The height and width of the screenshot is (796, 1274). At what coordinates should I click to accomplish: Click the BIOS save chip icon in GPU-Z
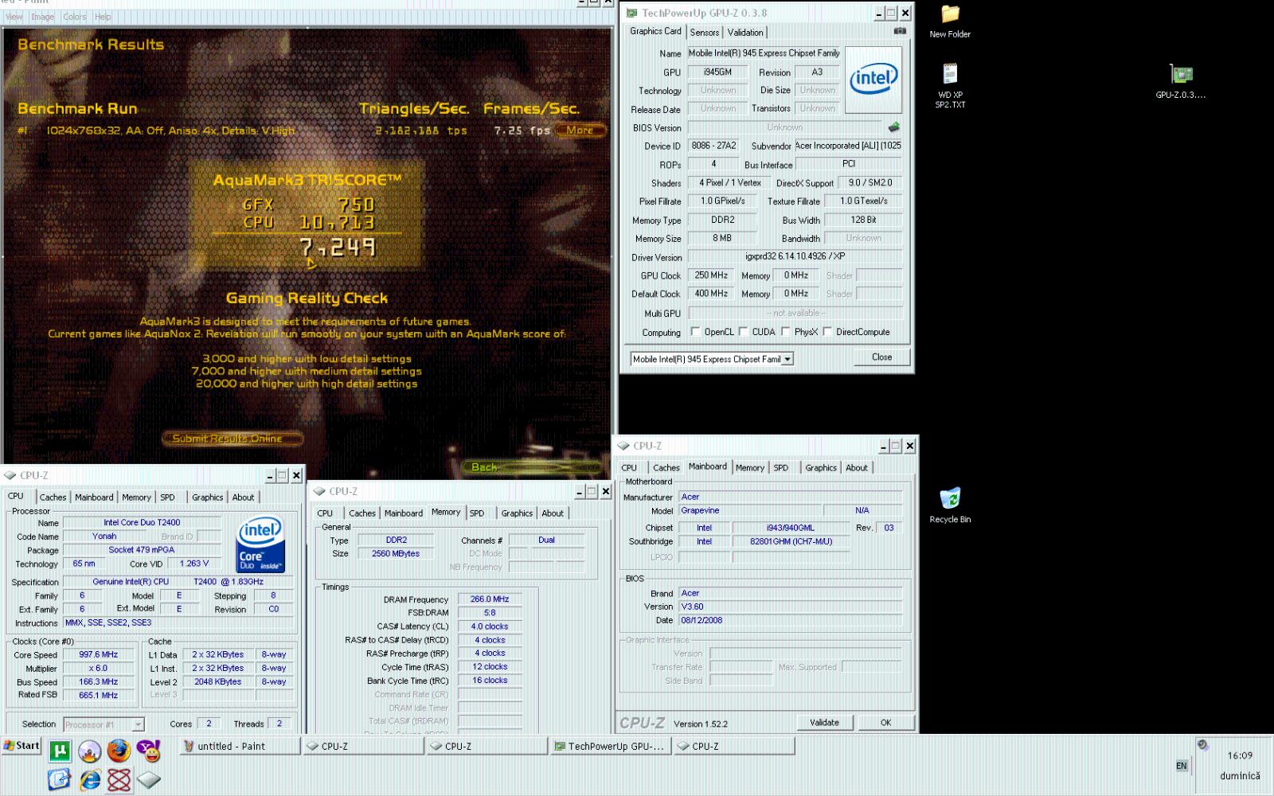coord(894,127)
